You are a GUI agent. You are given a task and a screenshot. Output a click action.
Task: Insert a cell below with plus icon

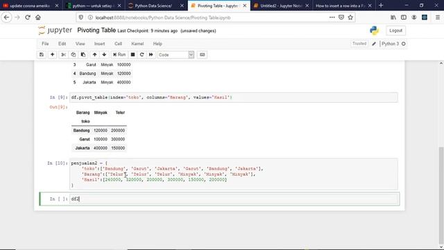tap(53, 55)
